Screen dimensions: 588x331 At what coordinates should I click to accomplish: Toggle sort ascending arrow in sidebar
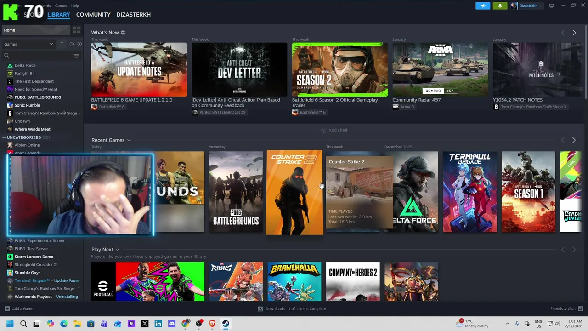pos(62,44)
